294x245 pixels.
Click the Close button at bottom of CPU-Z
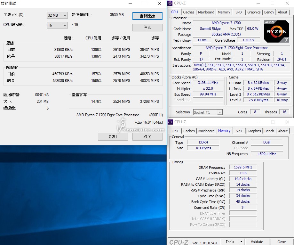[282, 241]
